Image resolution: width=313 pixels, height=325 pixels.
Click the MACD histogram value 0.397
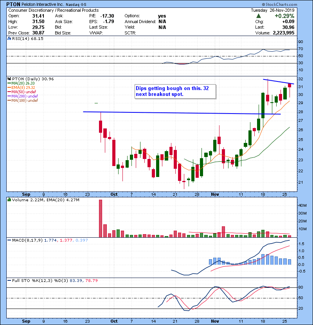tap(82, 240)
